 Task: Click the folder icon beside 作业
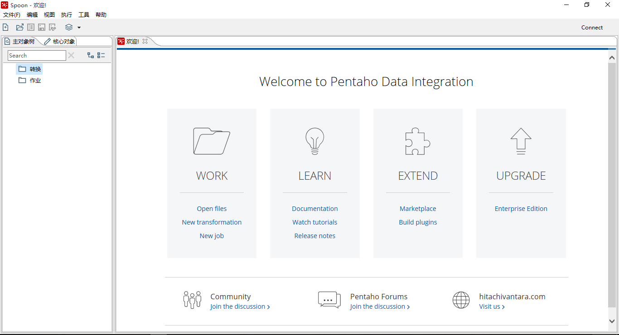[22, 80]
